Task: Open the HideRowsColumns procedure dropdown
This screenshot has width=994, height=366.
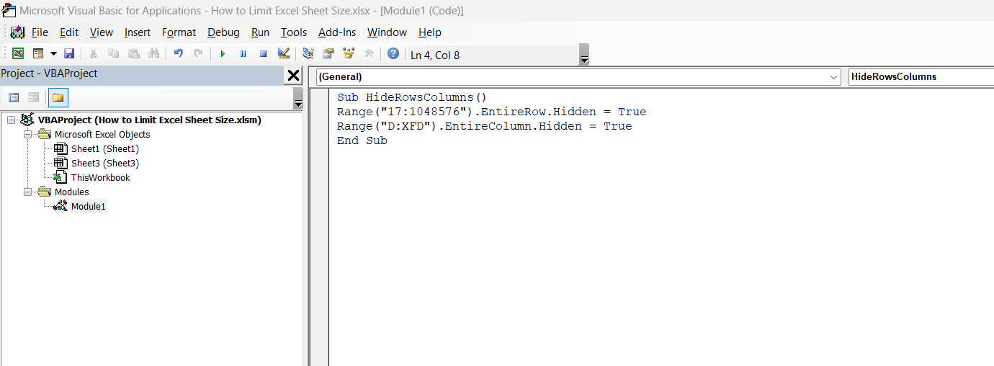Action: tap(921, 77)
